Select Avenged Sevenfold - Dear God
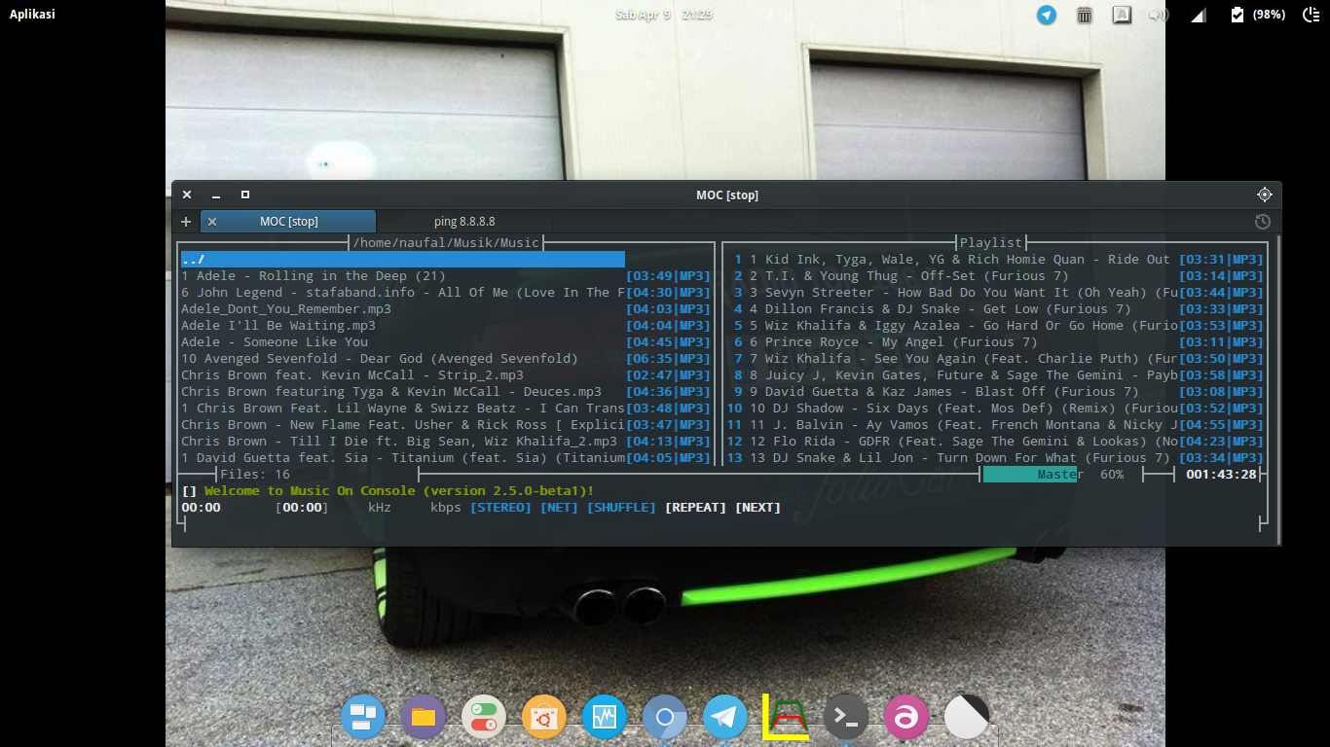This screenshot has height=747, width=1330. (x=446, y=359)
